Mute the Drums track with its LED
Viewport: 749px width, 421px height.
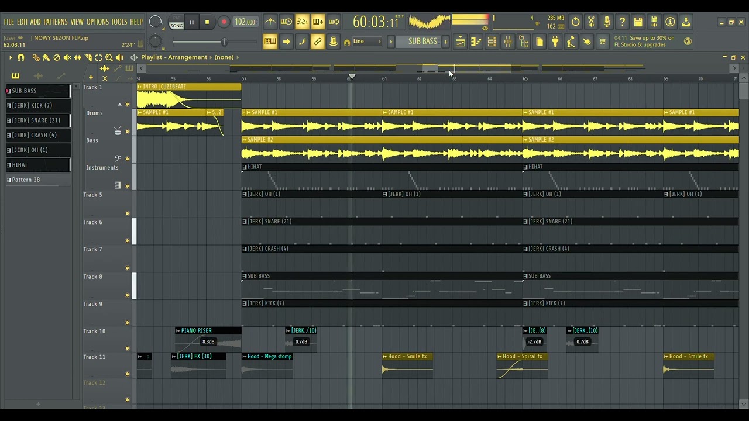pyautogui.click(x=127, y=132)
